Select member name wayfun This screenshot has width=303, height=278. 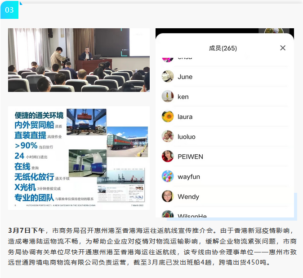click(x=189, y=177)
